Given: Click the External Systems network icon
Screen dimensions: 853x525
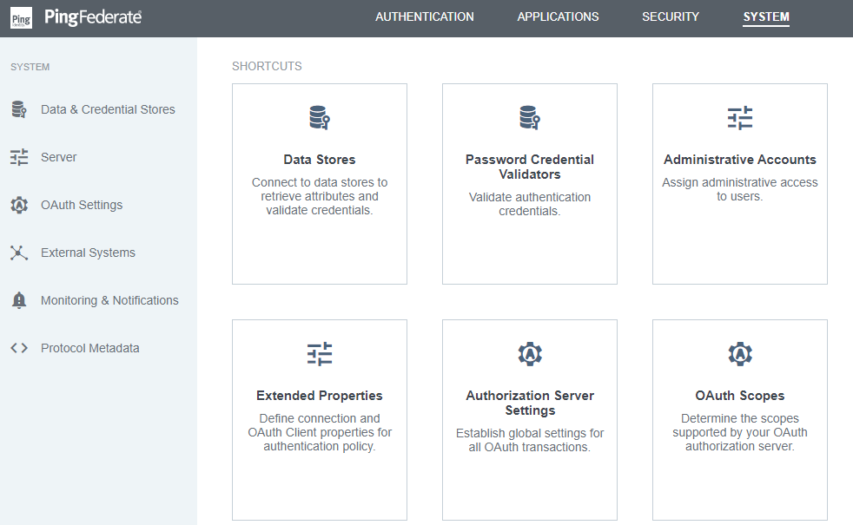Looking at the screenshot, I should 19,253.
